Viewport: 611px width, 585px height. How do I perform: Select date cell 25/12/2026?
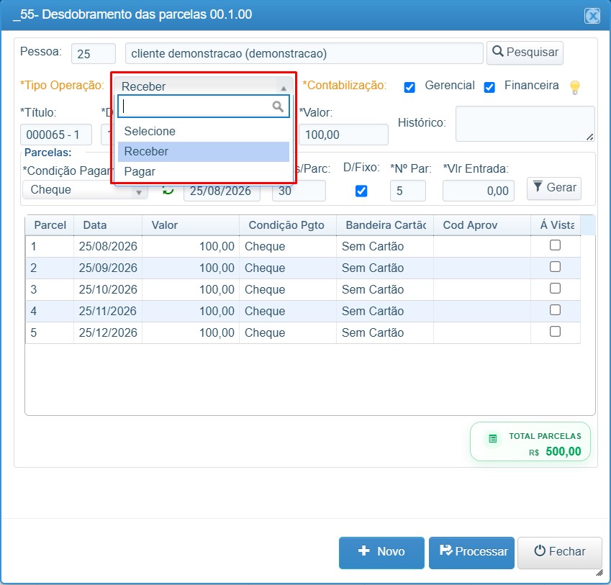point(108,332)
